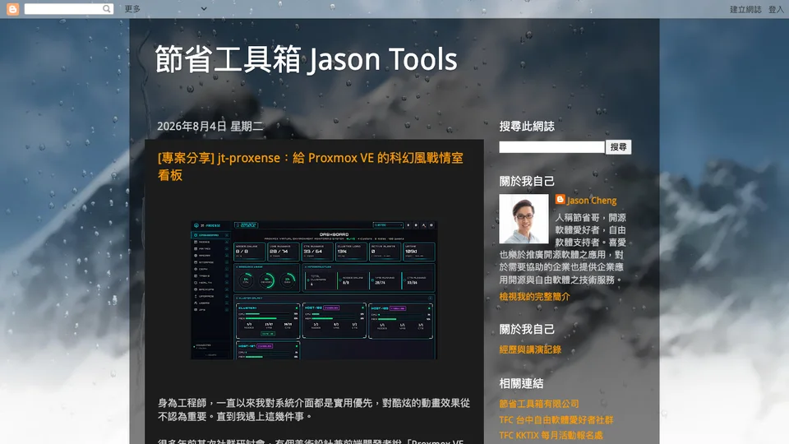Click the 登入 sign-in link
The image size is (789, 444).
(776, 9)
